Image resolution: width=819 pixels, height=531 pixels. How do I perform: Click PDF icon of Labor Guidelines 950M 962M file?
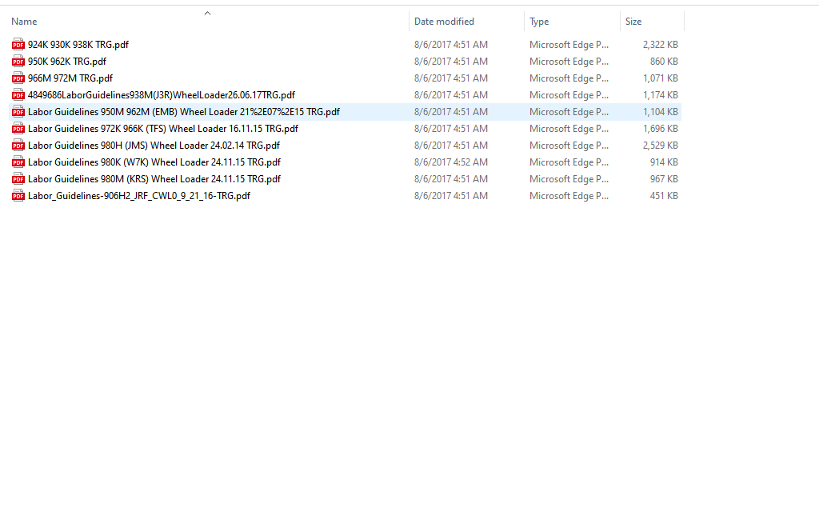click(18, 112)
